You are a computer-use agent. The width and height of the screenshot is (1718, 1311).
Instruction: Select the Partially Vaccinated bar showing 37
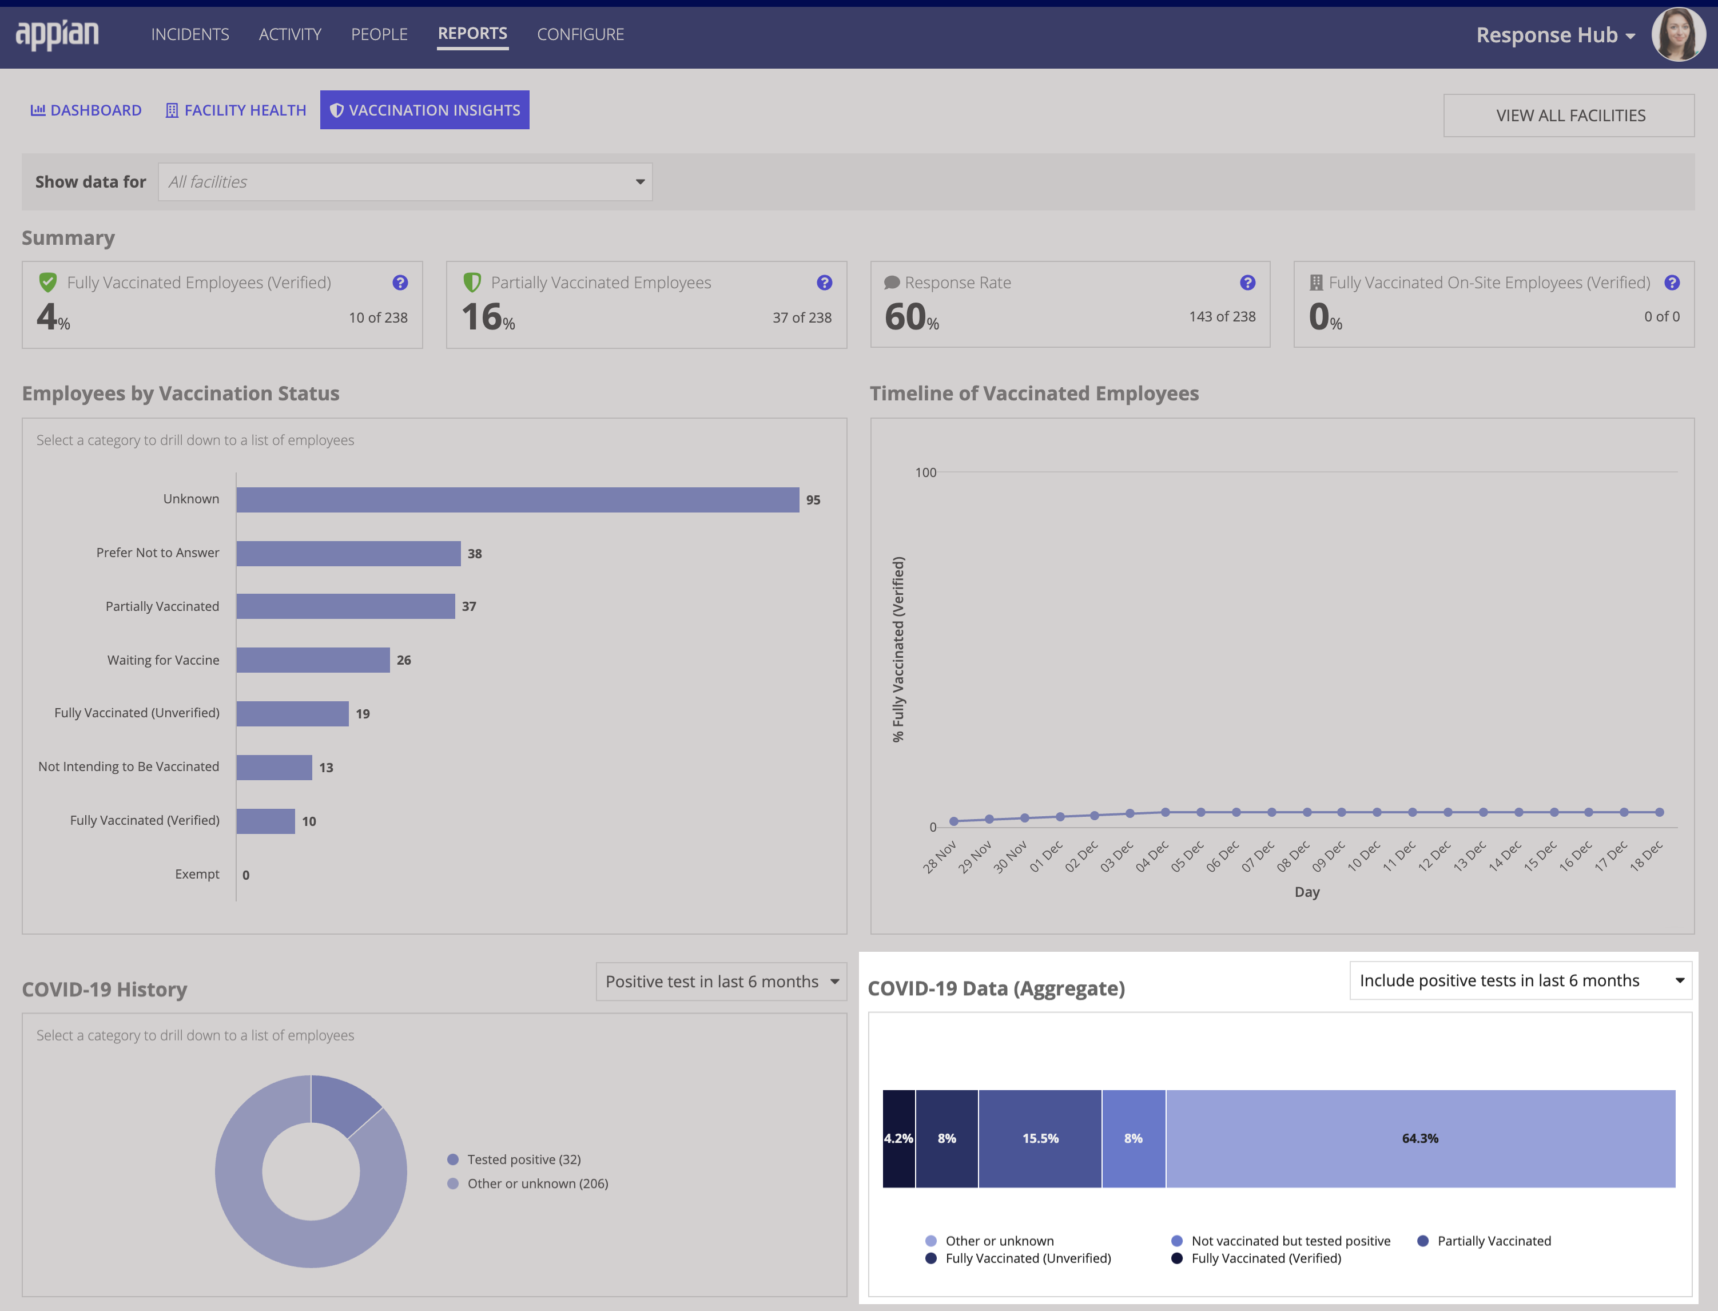(345, 606)
